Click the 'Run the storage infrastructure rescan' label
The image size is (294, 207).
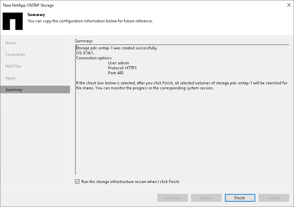(x=130, y=182)
